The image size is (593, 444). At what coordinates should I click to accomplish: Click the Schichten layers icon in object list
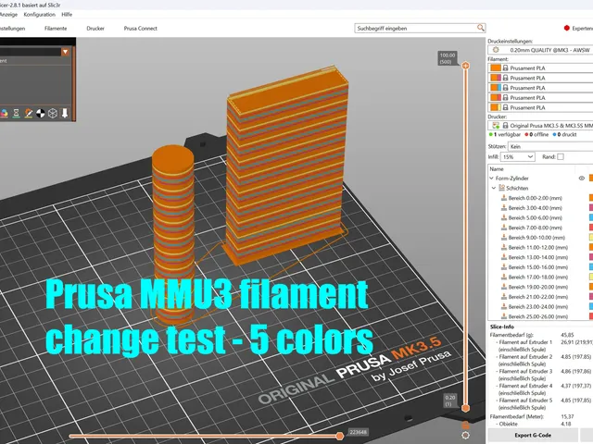pyautogui.click(x=501, y=188)
